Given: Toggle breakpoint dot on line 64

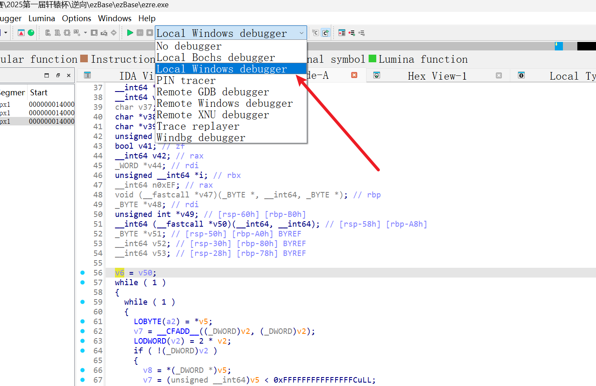Looking at the screenshot, I should pos(83,351).
